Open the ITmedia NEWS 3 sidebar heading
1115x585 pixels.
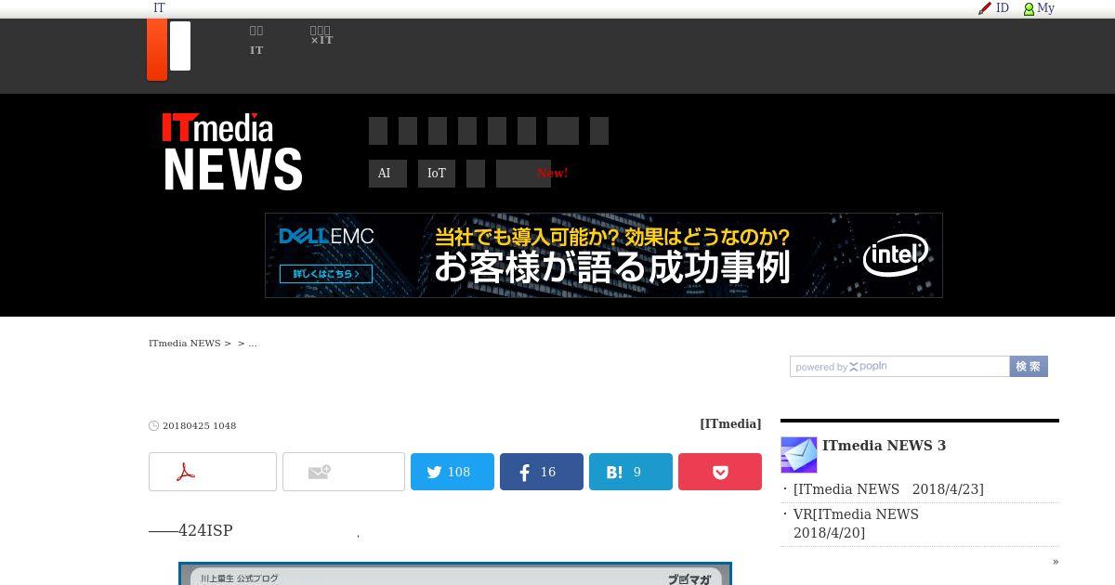884,446
